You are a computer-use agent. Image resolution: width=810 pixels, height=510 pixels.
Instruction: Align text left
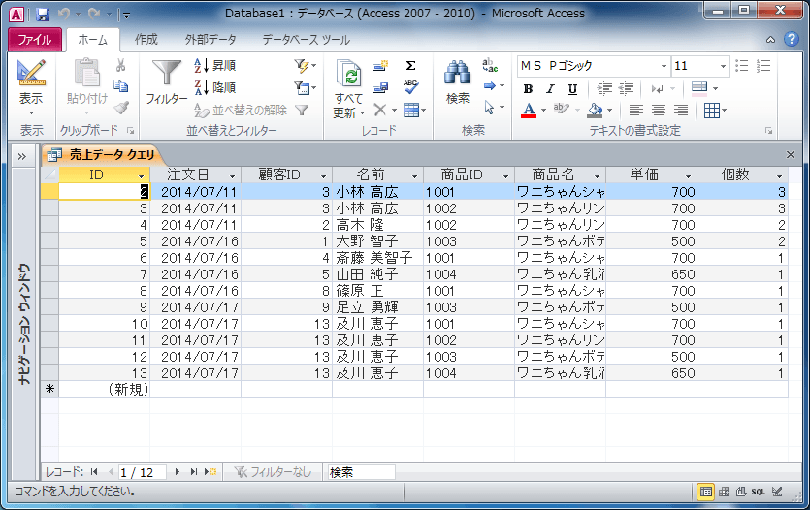pos(636,110)
